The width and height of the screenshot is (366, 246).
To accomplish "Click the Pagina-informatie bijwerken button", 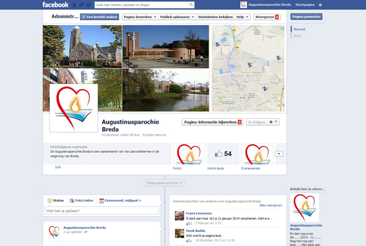I will pyautogui.click(x=212, y=122).
